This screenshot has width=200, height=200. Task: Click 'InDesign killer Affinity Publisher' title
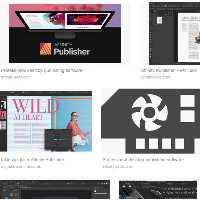tap(35, 160)
